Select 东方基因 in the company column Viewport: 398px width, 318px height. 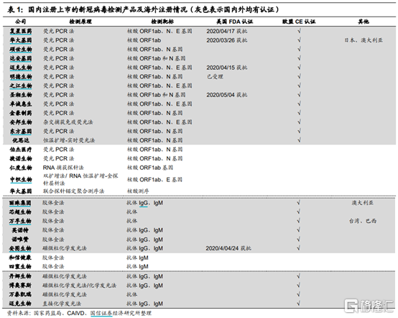[x=21, y=131]
